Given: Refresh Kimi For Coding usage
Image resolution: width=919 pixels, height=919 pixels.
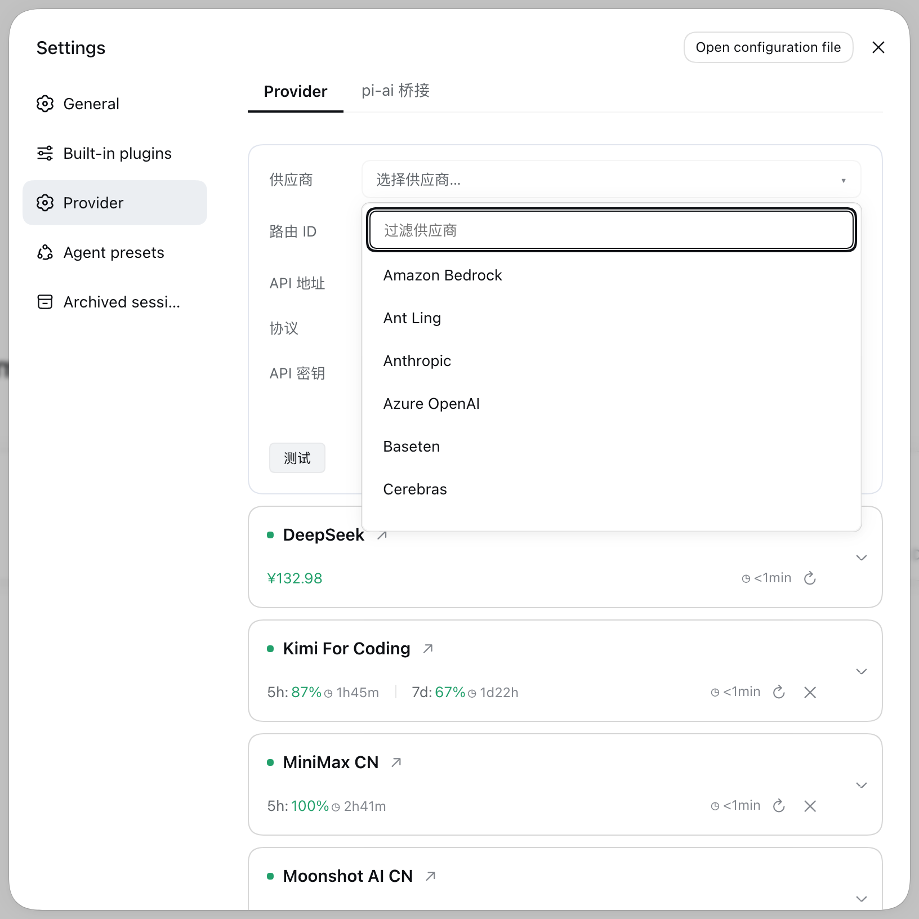Looking at the screenshot, I should (x=779, y=692).
